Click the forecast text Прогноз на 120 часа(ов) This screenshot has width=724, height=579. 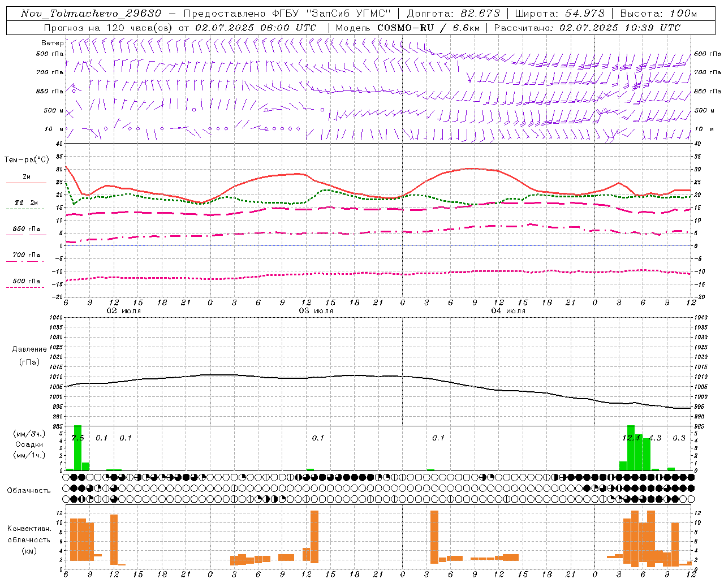108,28
